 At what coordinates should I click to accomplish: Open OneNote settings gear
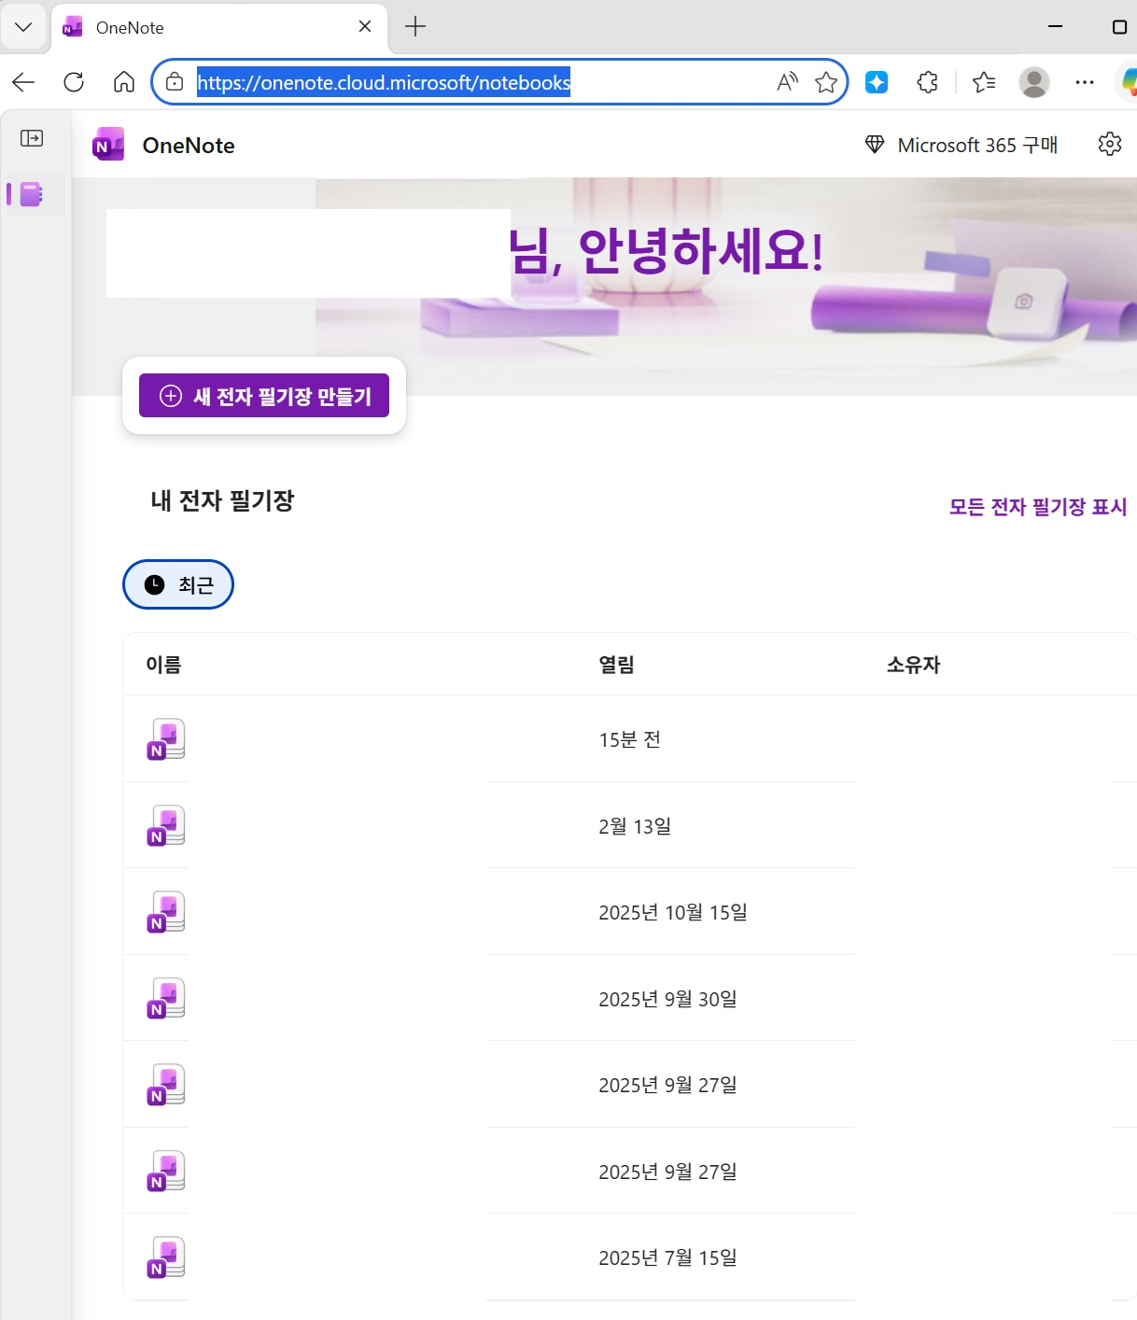pyautogui.click(x=1109, y=145)
